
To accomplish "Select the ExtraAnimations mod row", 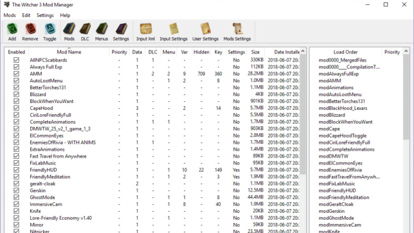I will tap(152, 149).
